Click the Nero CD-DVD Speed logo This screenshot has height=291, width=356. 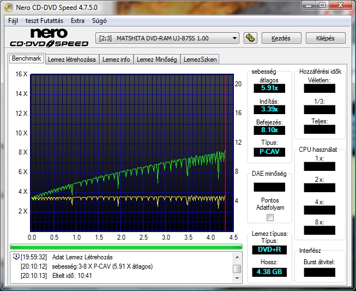[x=49, y=38]
